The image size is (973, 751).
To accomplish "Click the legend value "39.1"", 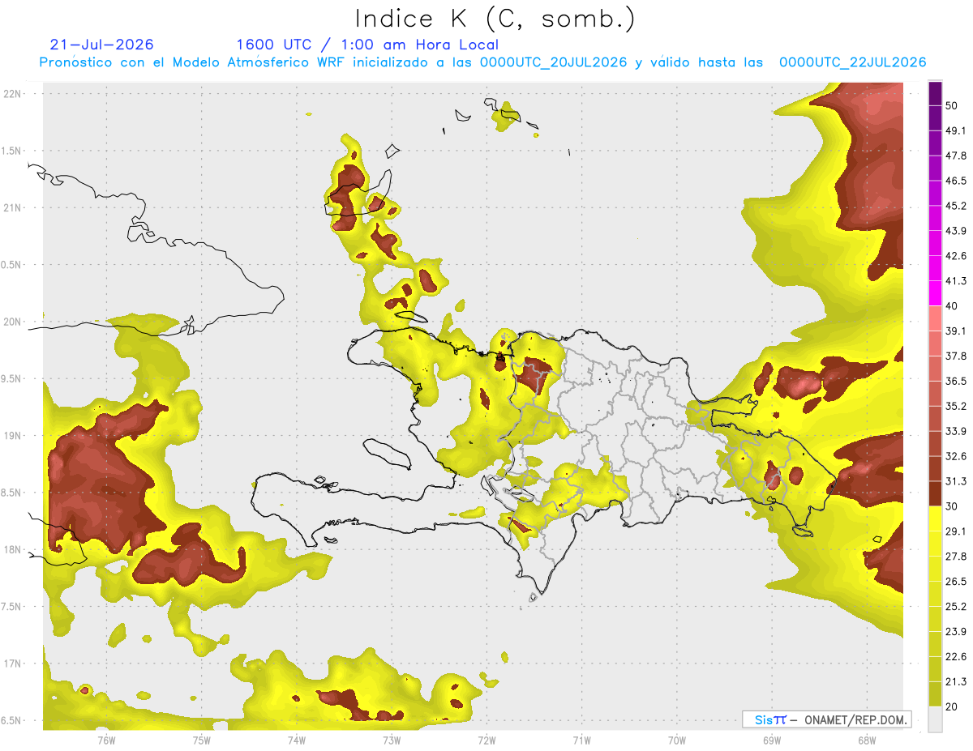I will click(956, 331).
